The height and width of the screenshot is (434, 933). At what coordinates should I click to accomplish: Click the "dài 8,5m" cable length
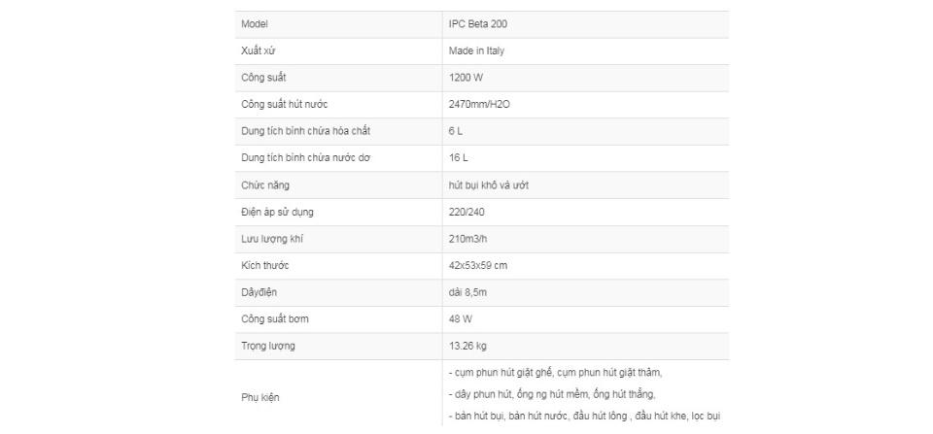tap(467, 292)
